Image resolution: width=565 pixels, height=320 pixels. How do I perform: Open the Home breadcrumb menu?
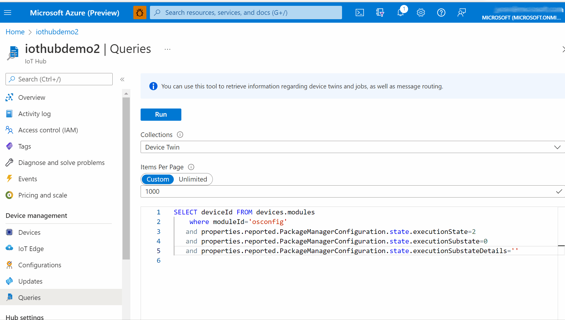tap(15, 32)
